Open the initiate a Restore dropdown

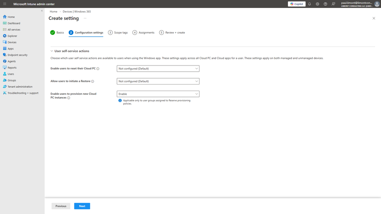tap(158, 81)
